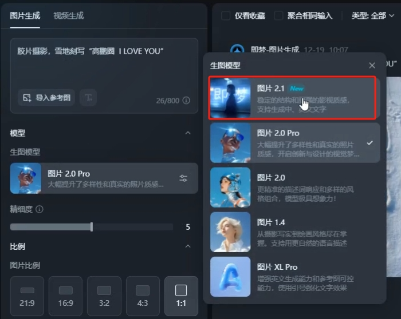Select the 4:3 aspect ratio option
This screenshot has width=401, height=319.
pos(143,296)
